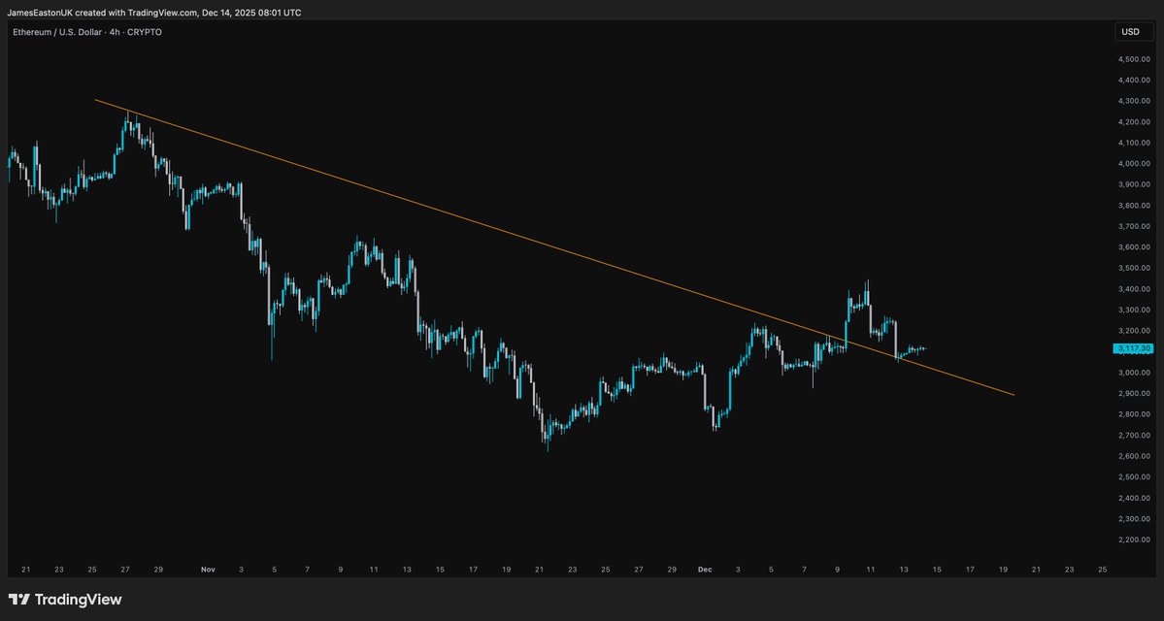Click the Dec 14, 2025 08:01 UTC timestamp

click(x=251, y=13)
